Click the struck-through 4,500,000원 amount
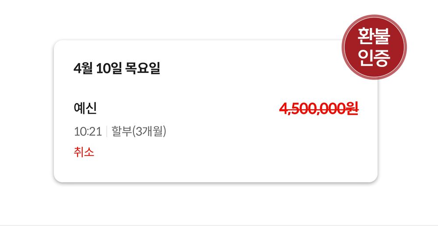This screenshot has height=226, width=438. point(319,108)
